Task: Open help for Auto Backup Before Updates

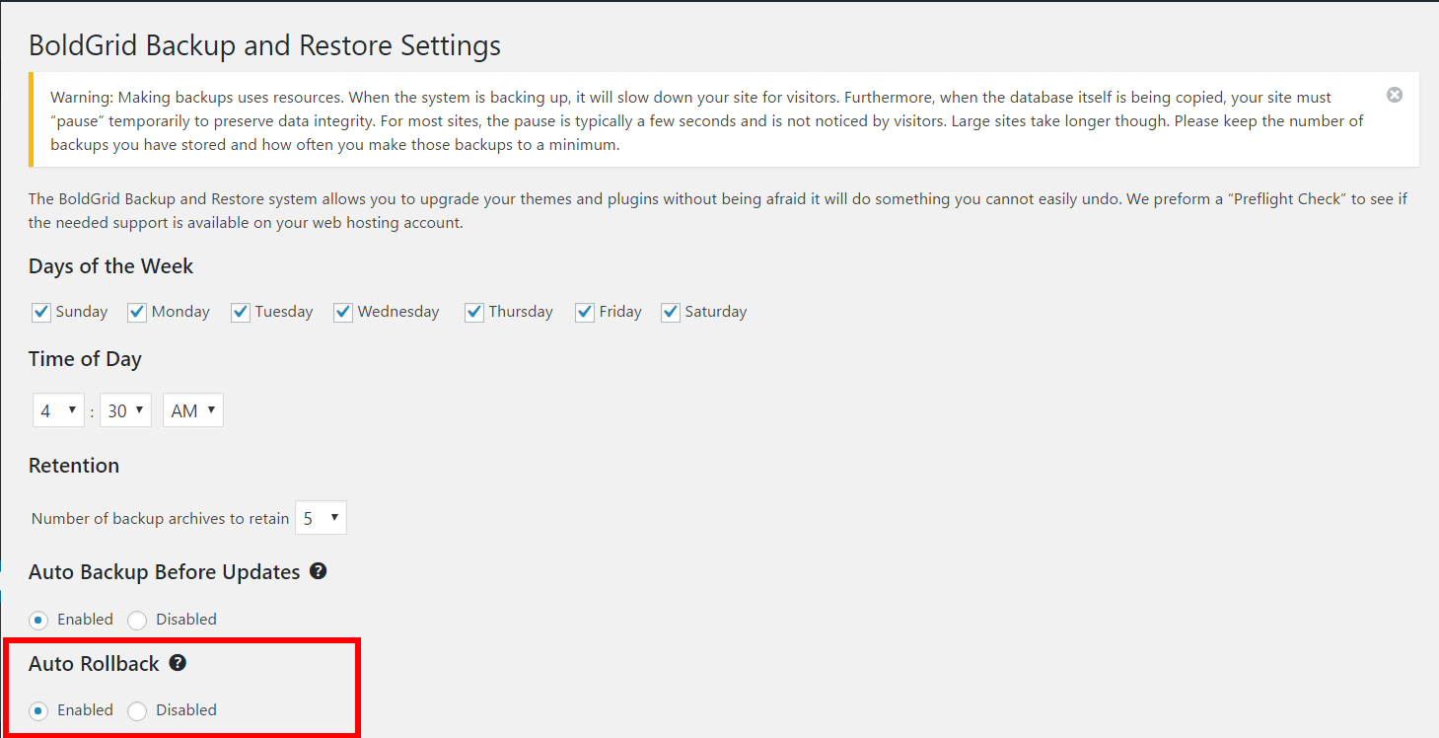Action: point(318,571)
